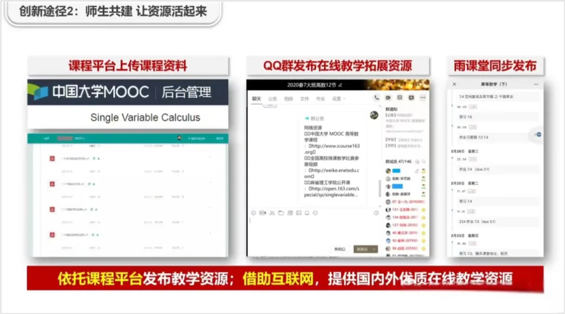Click the user avatar in the teal MOOC bar
The width and height of the screenshot is (565, 314).
click(179, 138)
